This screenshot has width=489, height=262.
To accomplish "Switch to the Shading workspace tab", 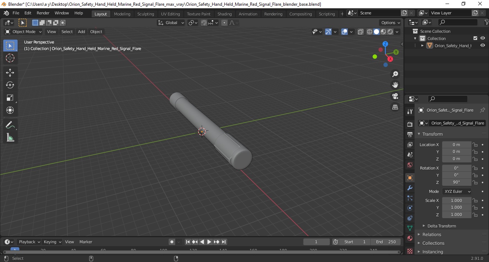I will pyautogui.click(x=224, y=14).
